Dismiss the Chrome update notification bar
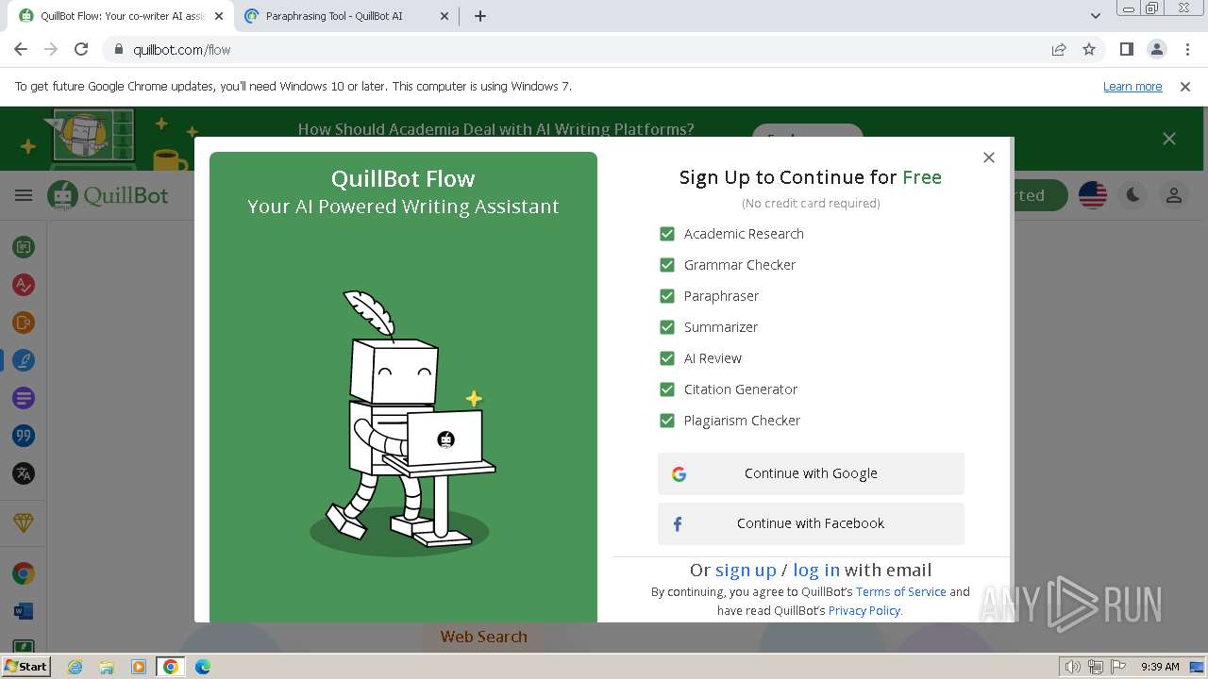 [x=1185, y=87]
